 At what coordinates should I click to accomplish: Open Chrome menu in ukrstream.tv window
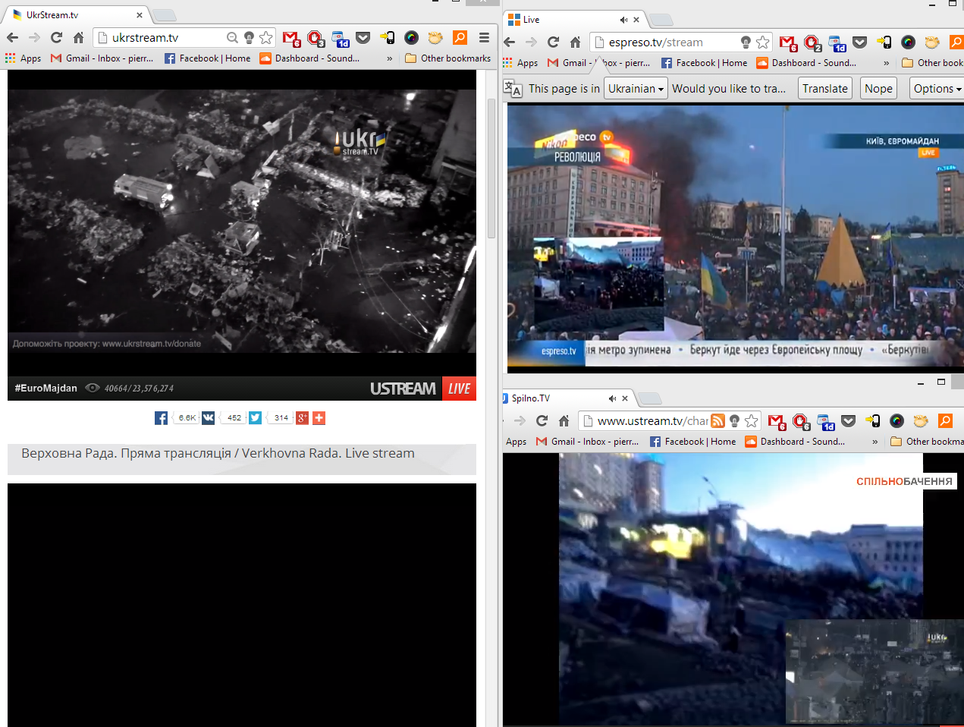[484, 37]
